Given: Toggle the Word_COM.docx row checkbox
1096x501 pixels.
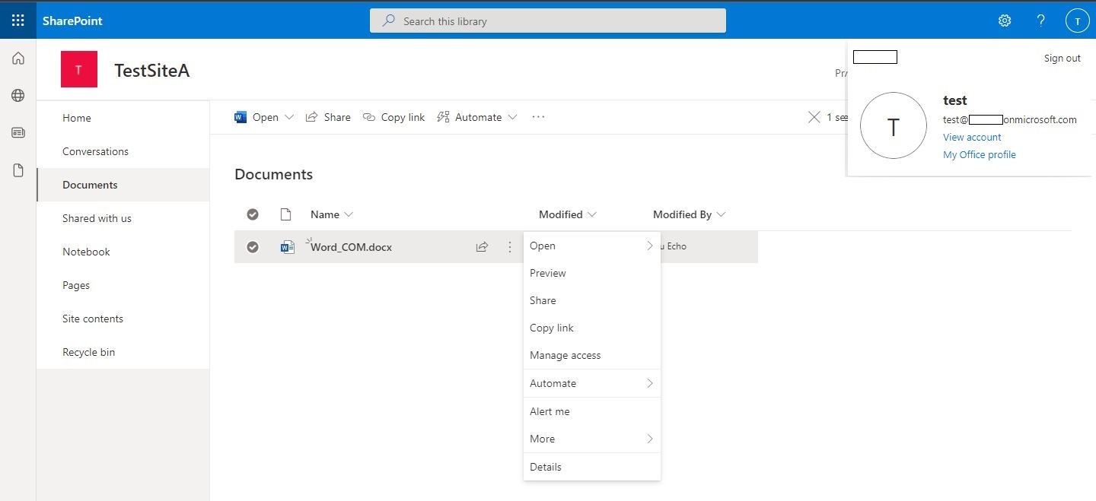Looking at the screenshot, I should (x=253, y=247).
